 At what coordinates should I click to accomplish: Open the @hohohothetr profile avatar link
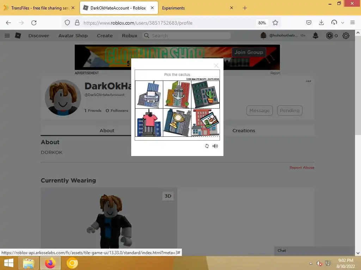coord(263,36)
